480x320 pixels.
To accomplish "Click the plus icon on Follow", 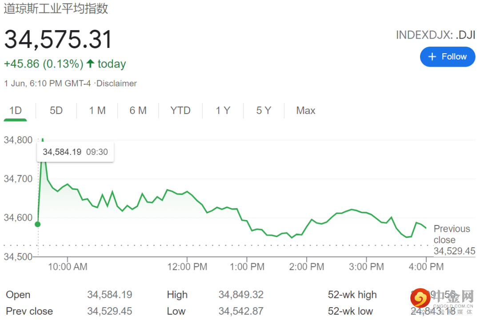I will pyautogui.click(x=432, y=57).
